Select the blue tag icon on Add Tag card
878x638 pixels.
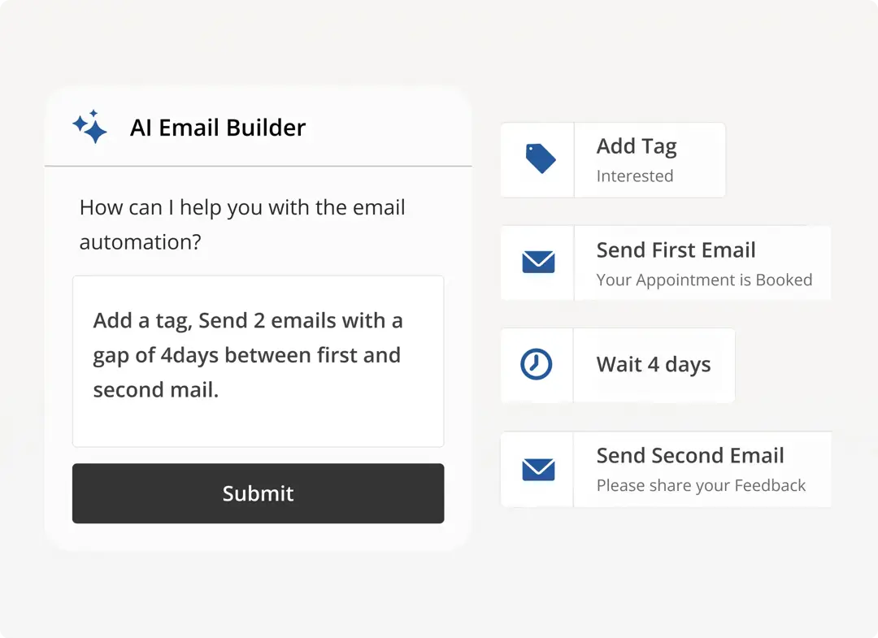point(537,159)
